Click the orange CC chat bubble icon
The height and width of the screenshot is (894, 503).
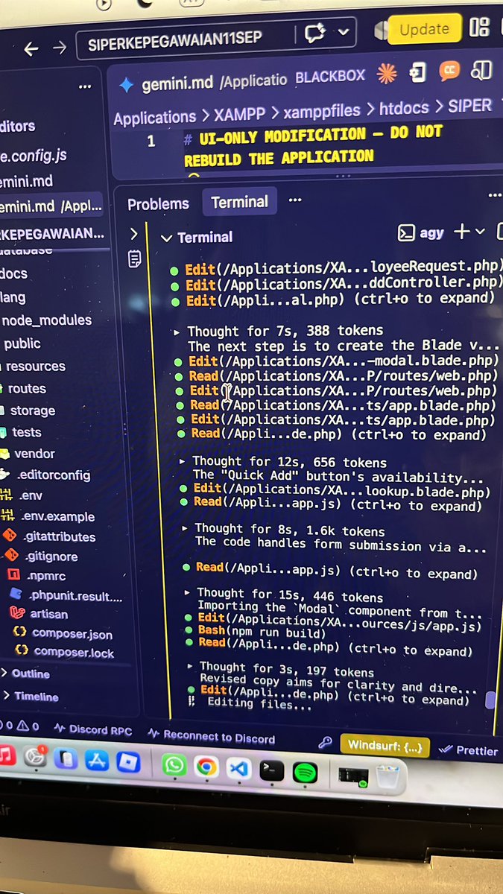click(x=449, y=71)
